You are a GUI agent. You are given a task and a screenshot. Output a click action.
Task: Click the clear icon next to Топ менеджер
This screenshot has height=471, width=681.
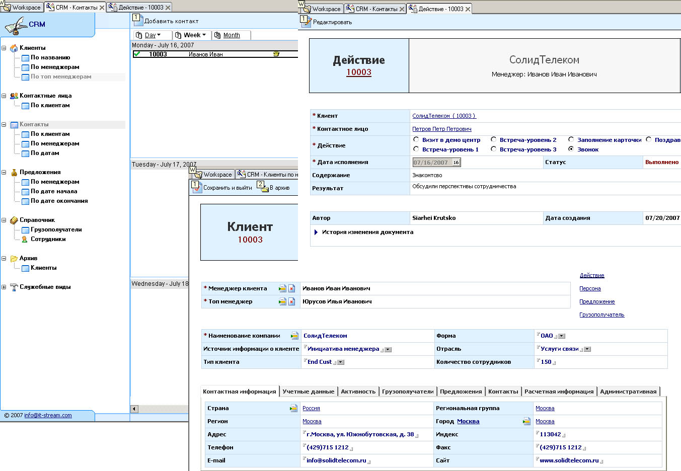[291, 301]
